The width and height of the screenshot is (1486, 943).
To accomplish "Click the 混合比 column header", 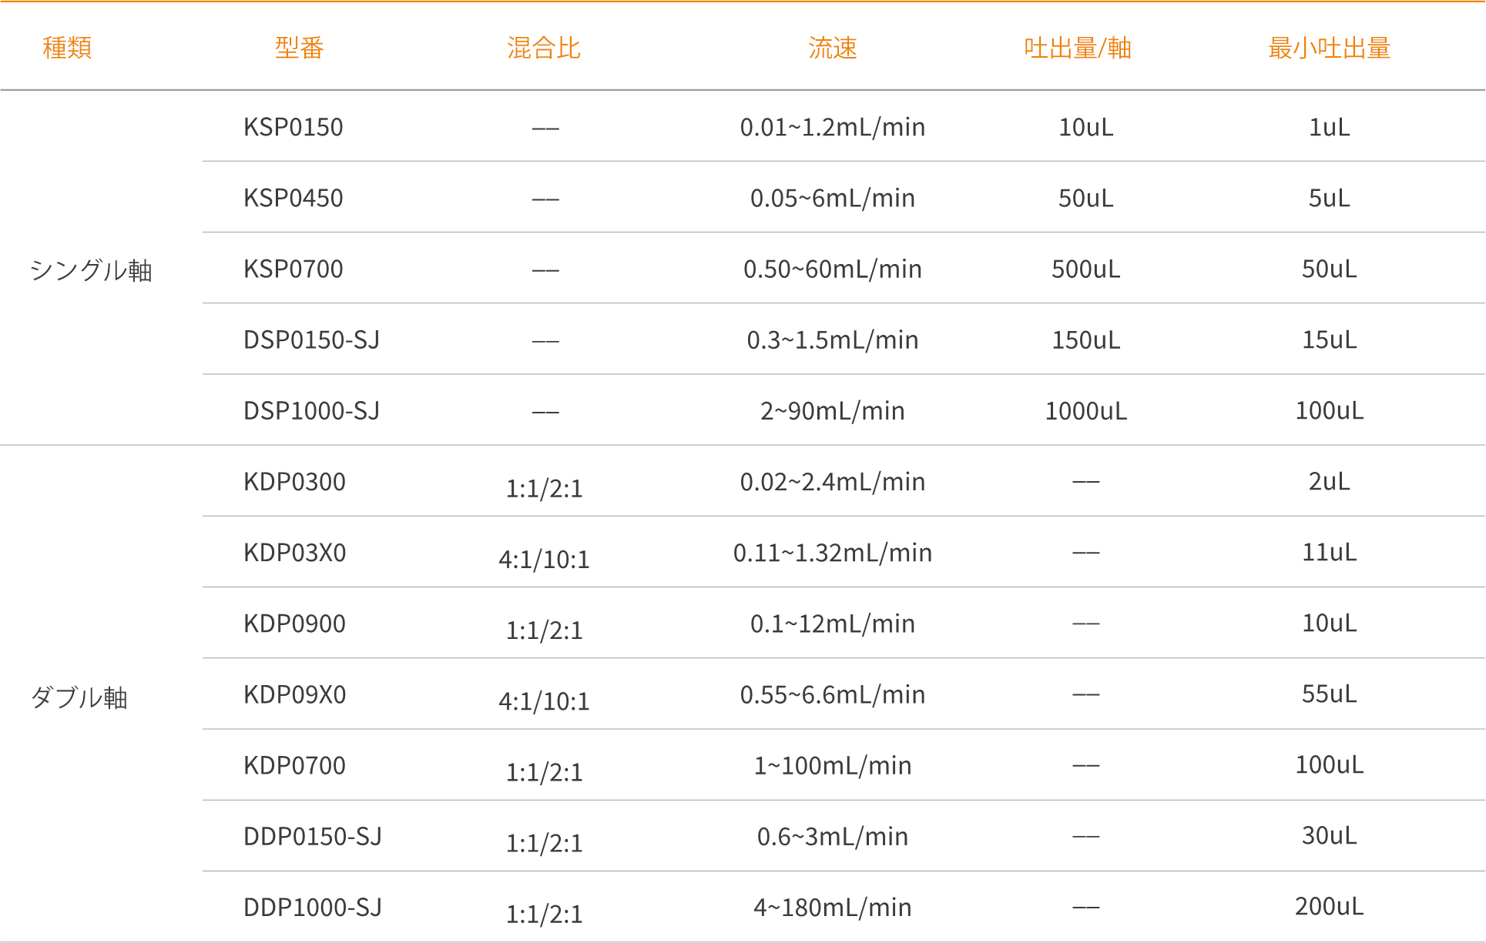I will (x=544, y=48).
